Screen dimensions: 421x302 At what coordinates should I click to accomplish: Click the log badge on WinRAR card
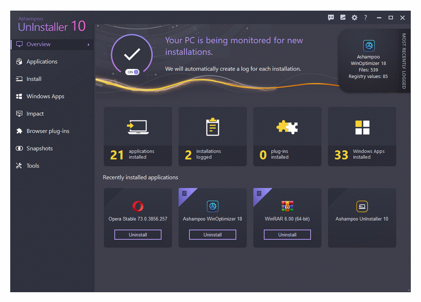pos(259,193)
